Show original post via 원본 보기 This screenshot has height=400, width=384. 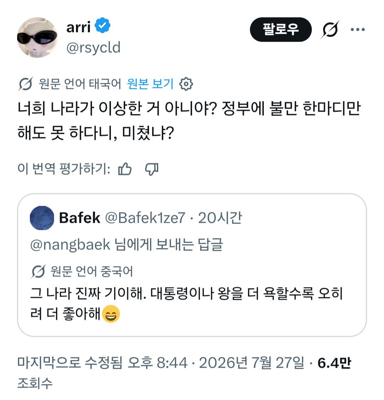pyautogui.click(x=150, y=84)
